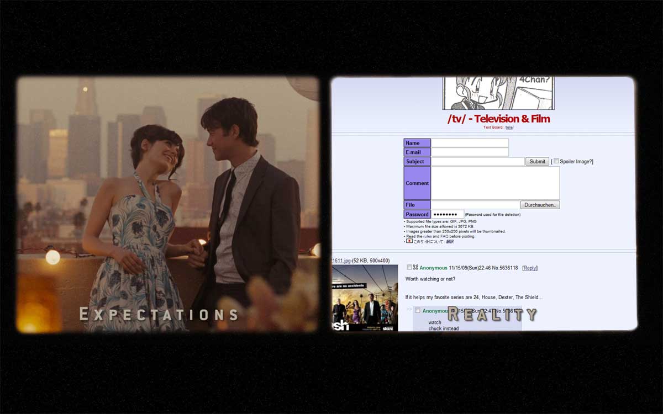
Task: Open the Japanese 'このサイトについて' link
Action: (x=428, y=241)
